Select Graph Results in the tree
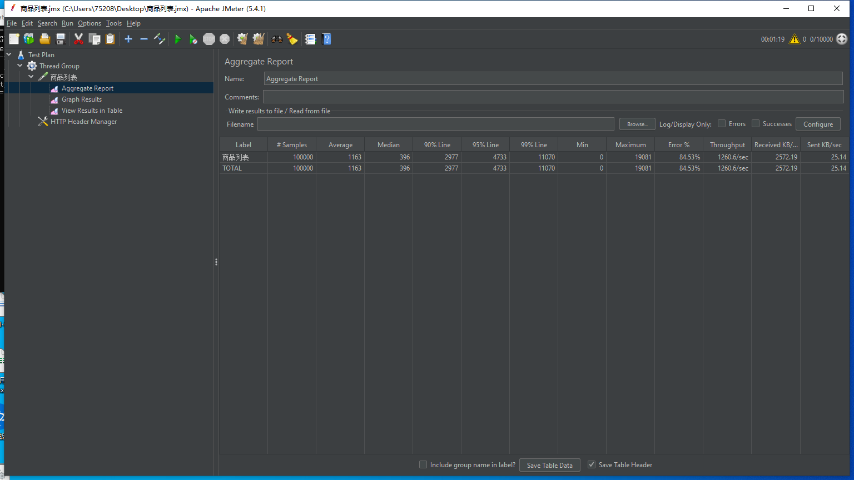The width and height of the screenshot is (854, 480). [x=82, y=99]
